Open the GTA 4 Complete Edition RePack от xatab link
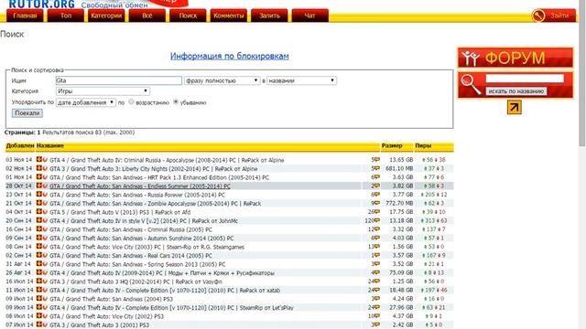The image size is (586, 329). (x=165, y=291)
